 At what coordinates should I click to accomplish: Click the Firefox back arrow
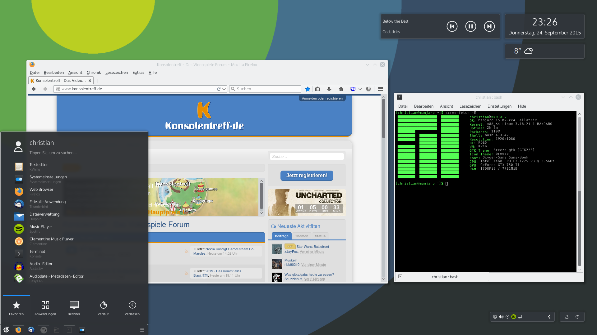tap(34, 89)
